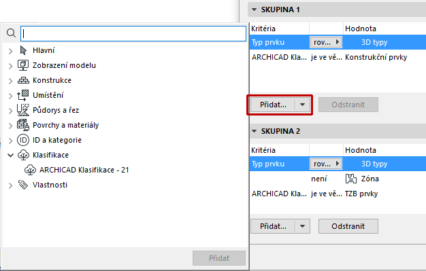This screenshot has height=271, width=426.
Task: Expand the Povrchy a materiály category
Action: (x=11, y=126)
